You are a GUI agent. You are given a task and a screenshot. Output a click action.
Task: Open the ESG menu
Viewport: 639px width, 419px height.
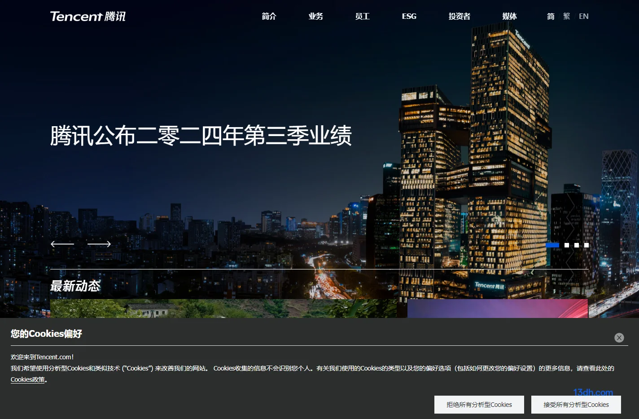pyautogui.click(x=409, y=16)
